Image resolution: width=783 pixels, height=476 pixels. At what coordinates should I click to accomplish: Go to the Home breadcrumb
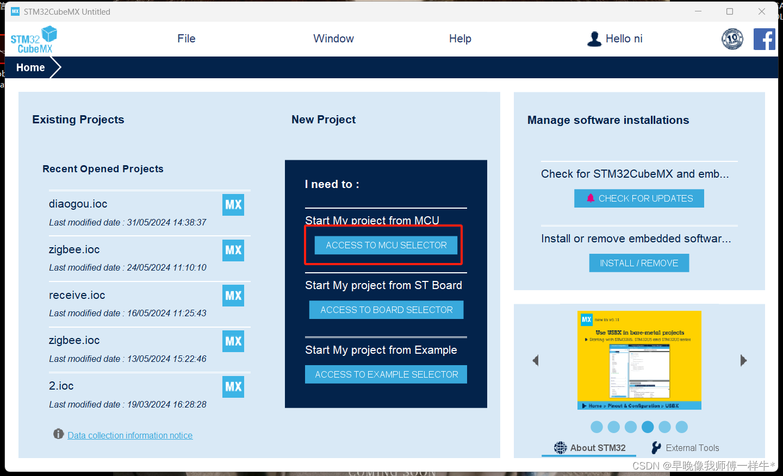click(x=30, y=67)
